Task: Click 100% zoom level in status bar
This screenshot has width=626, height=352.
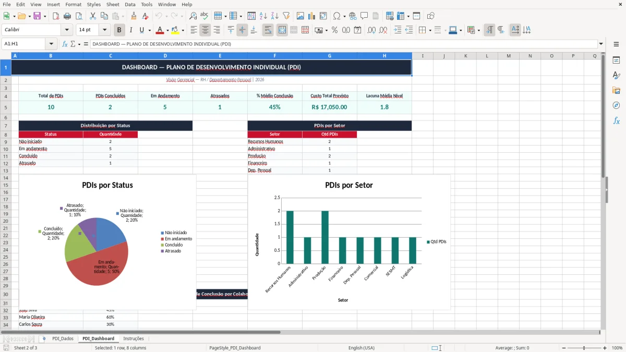Action: 617,348
